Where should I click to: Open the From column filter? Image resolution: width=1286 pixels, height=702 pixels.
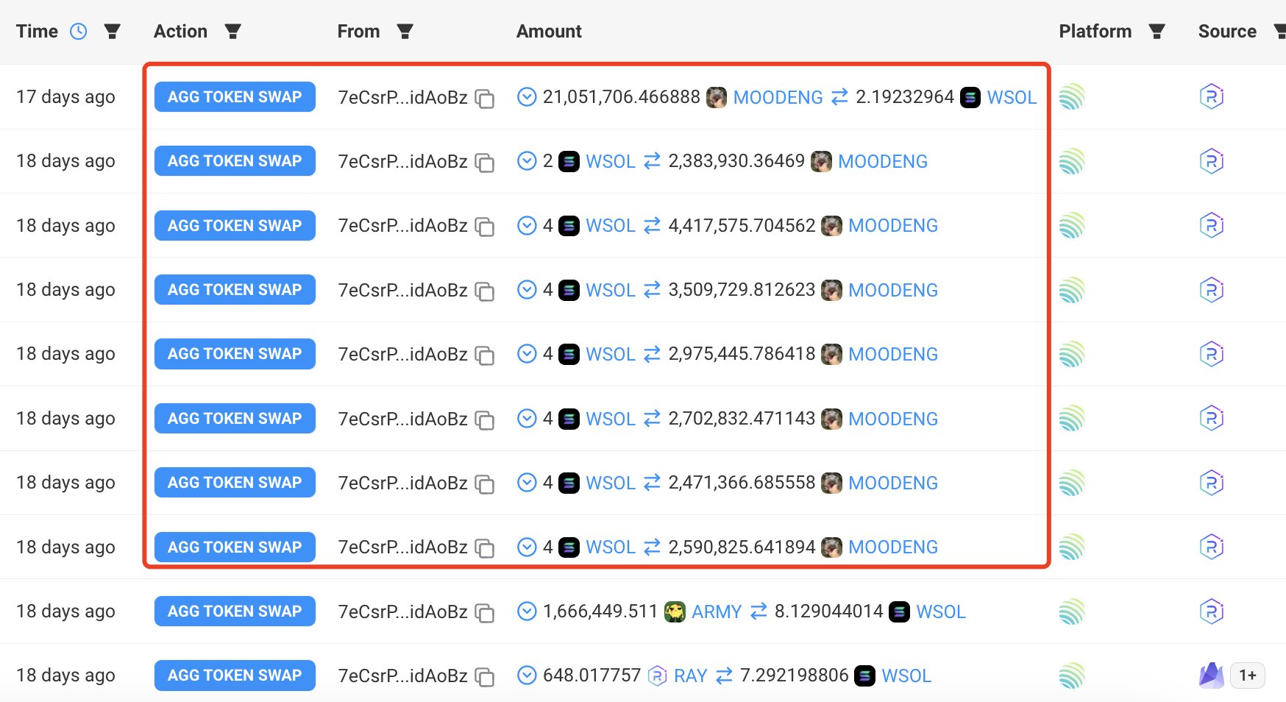(405, 32)
